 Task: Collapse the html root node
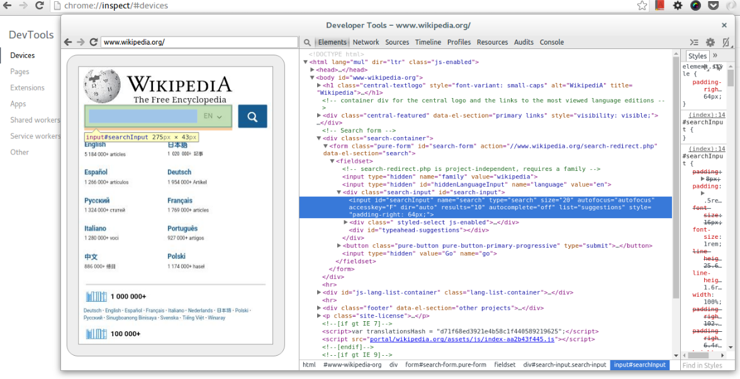[305, 62]
